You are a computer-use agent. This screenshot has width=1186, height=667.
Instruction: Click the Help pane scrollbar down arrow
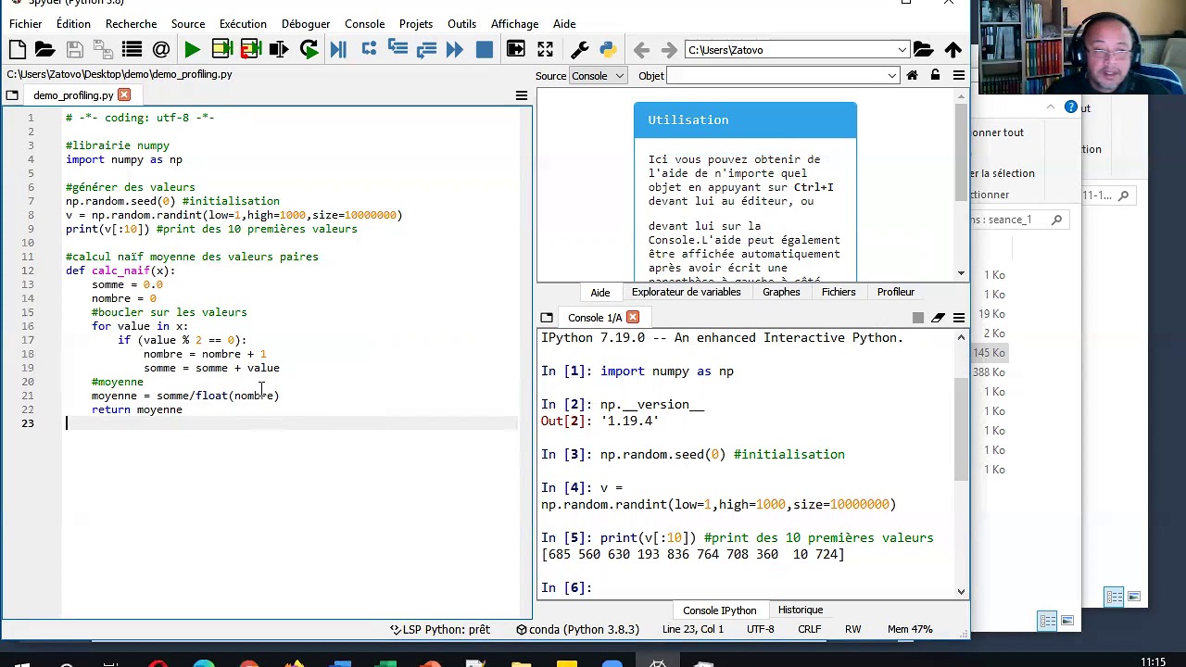(961, 273)
